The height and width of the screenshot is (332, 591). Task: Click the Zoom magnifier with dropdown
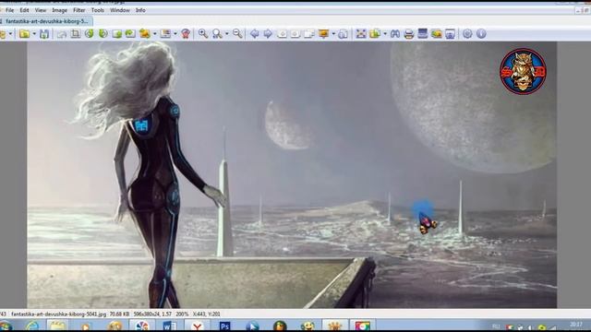(217, 34)
